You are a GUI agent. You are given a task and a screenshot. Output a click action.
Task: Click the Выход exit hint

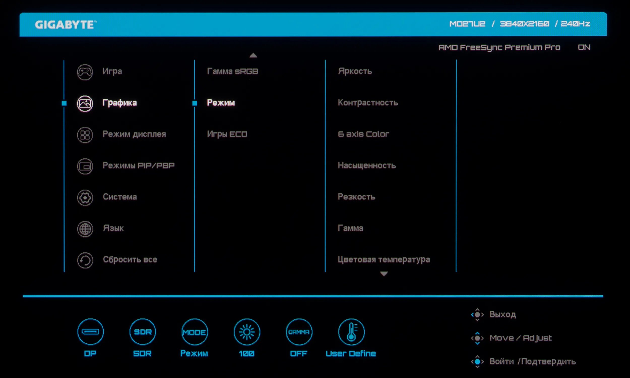(x=502, y=314)
